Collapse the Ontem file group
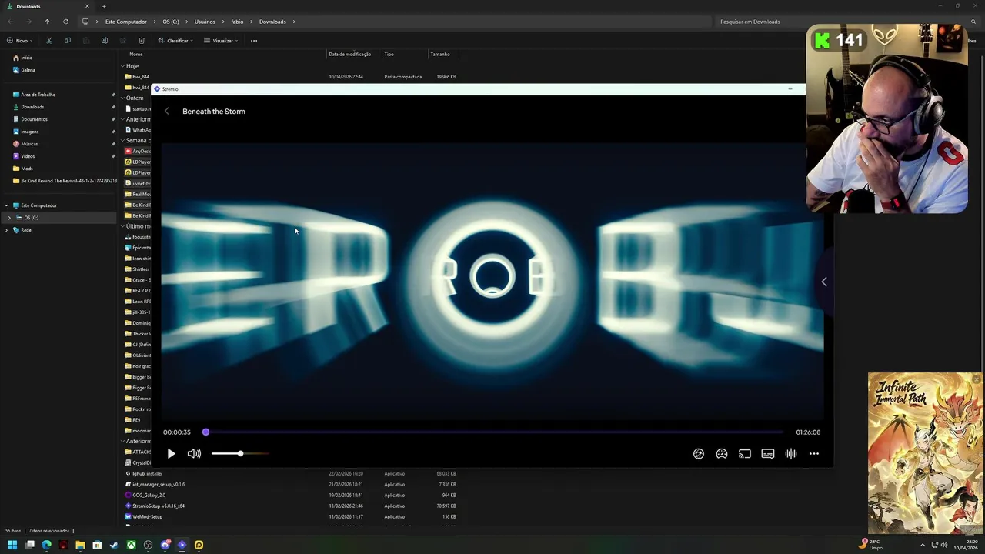The image size is (985, 554). click(x=122, y=98)
